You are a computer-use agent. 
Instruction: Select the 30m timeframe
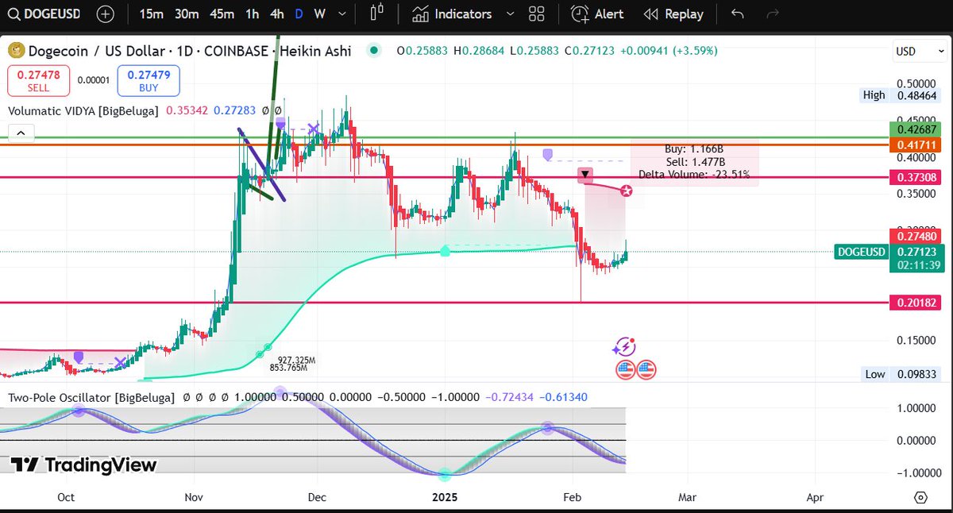187,14
